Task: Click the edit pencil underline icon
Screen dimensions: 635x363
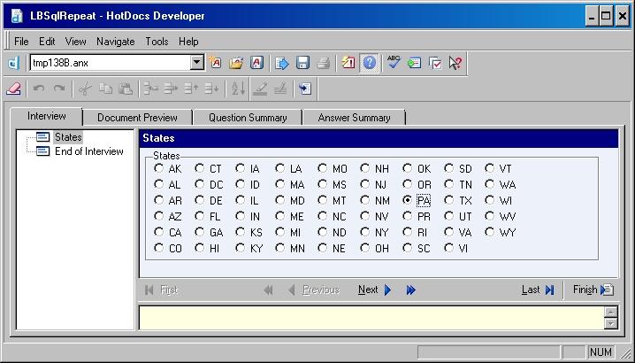Action: 260,89
